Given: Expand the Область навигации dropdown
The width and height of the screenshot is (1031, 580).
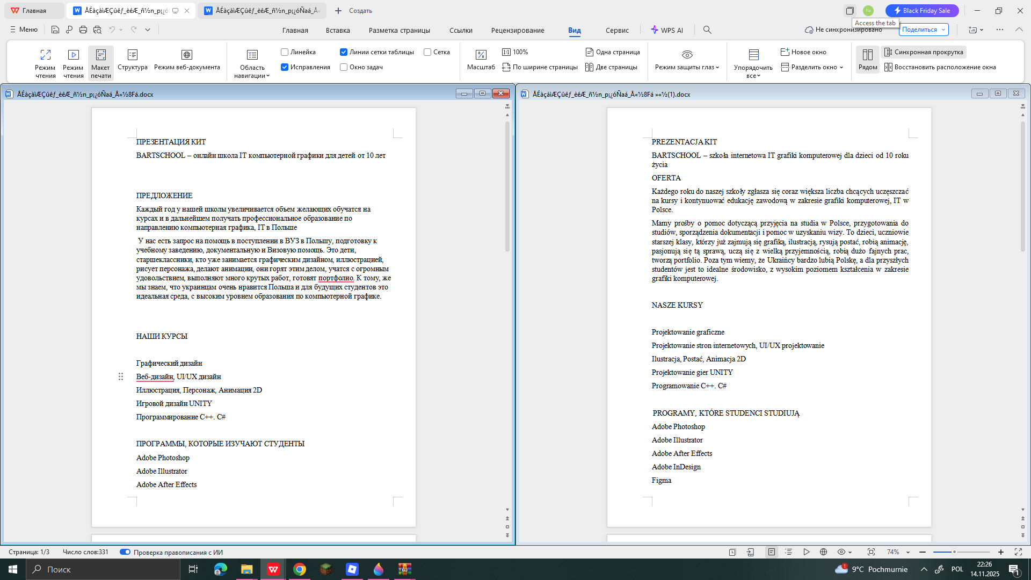Looking at the screenshot, I should pos(252,63).
